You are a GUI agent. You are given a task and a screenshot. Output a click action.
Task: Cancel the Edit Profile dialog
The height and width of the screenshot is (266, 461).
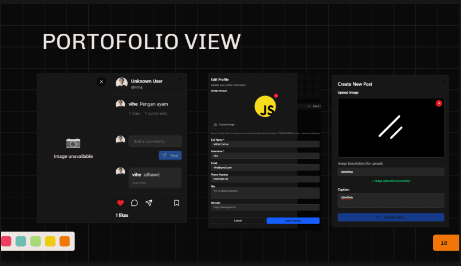pyautogui.click(x=237, y=221)
